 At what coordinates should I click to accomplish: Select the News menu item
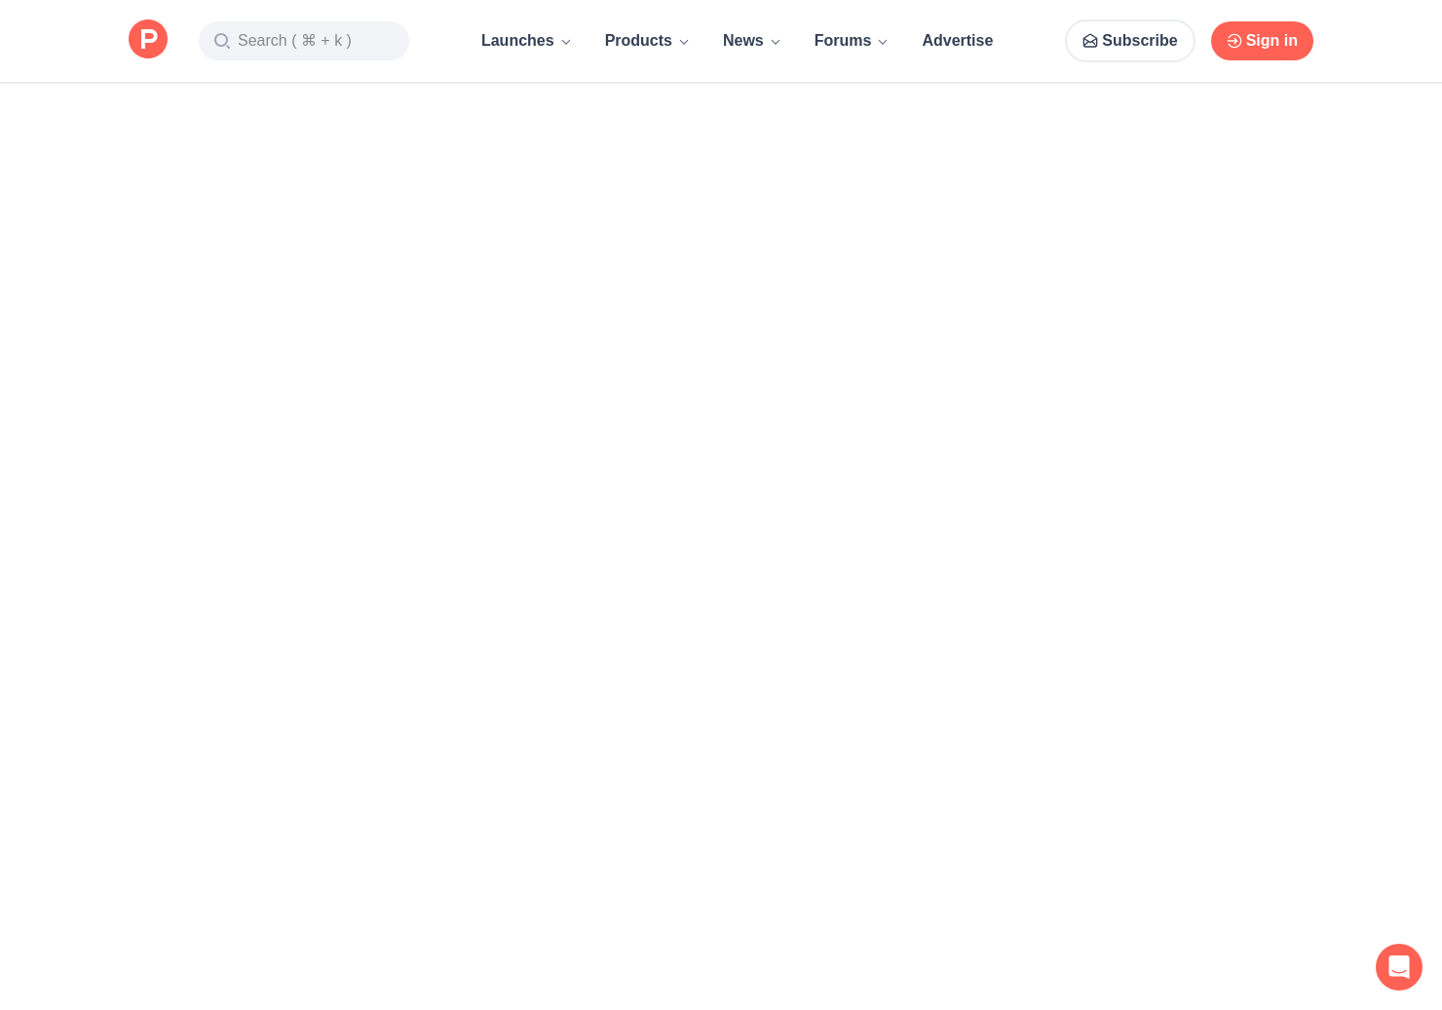coord(742,41)
